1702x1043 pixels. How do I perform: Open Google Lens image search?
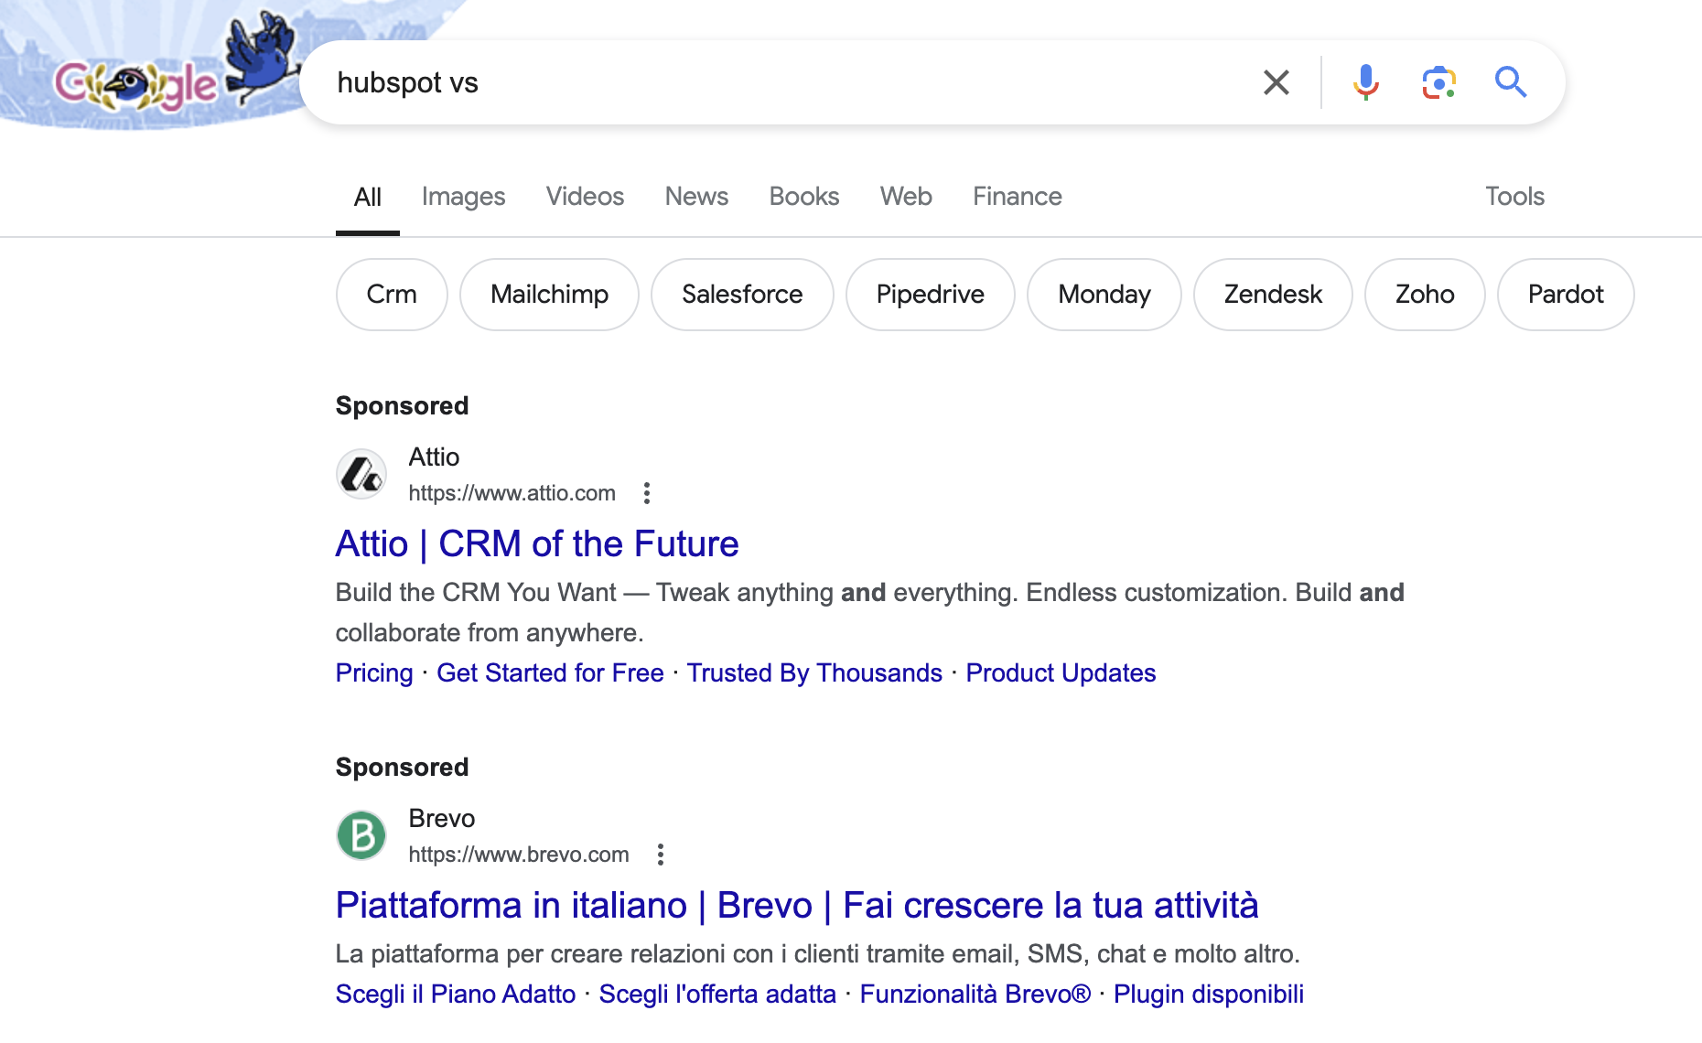coord(1438,82)
